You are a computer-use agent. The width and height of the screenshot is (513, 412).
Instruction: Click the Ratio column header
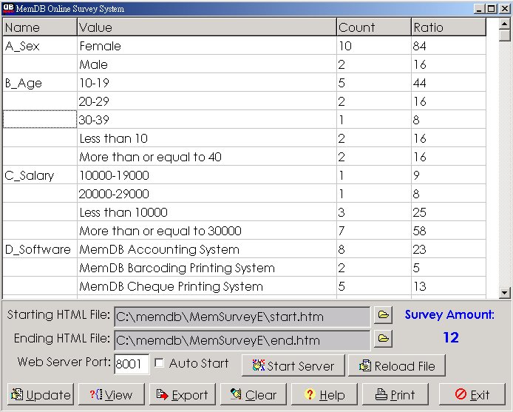tap(449, 27)
